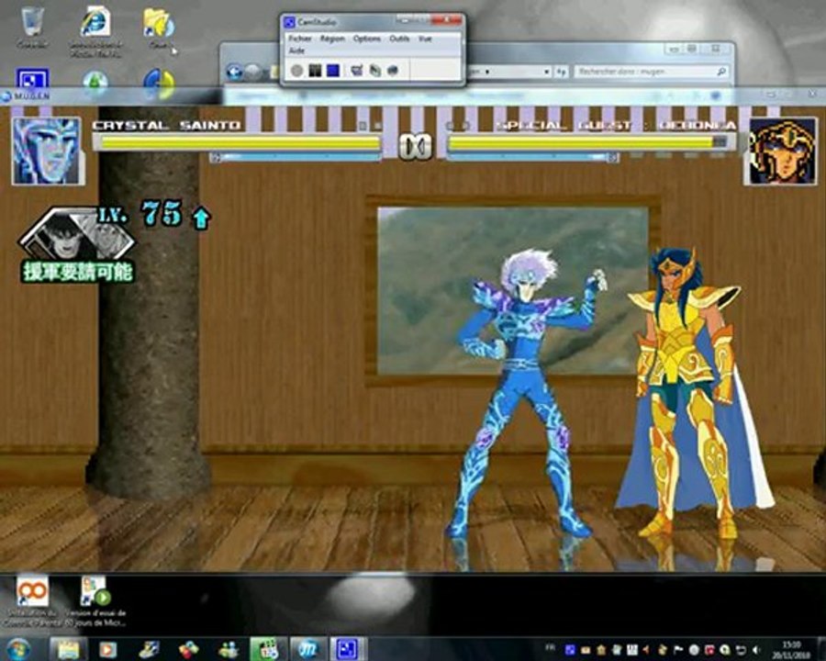Click the Explorer window Back arrow
The width and height of the screenshot is (826, 661).
pyautogui.click(x=234, y=72)
